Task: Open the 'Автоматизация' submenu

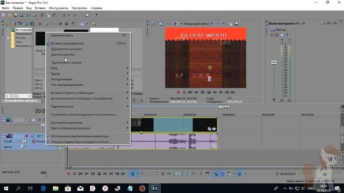Action: [x=89, y=79]
